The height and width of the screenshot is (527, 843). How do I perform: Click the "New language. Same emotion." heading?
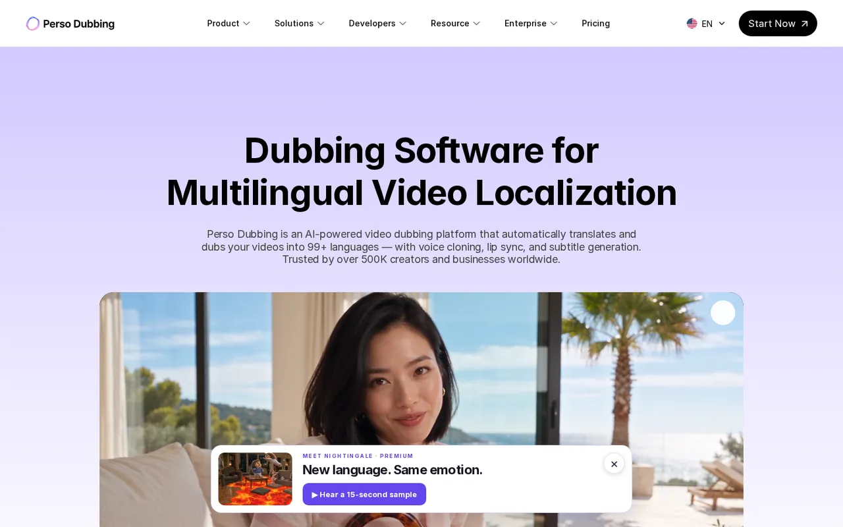click(x=393, y=470)
